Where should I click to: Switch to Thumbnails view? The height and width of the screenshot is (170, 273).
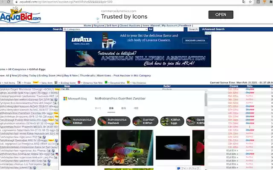pyautogui.click(x=87, y=76)
